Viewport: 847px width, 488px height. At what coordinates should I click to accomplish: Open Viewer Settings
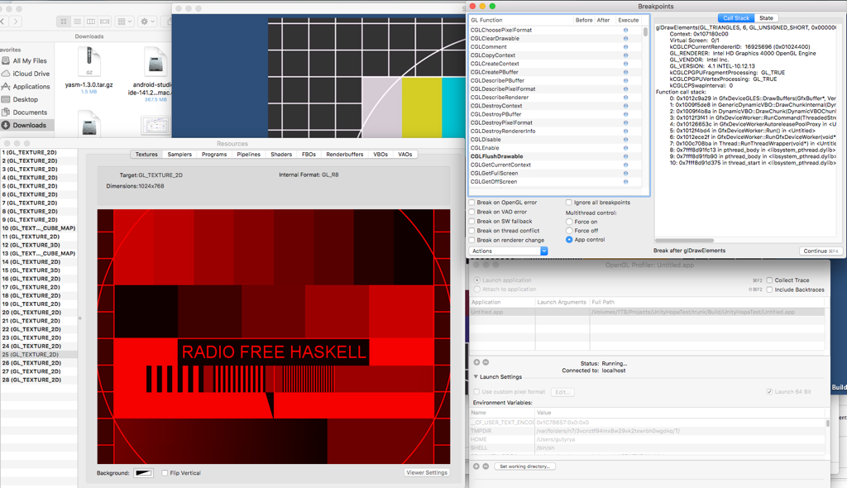point(427,472)
